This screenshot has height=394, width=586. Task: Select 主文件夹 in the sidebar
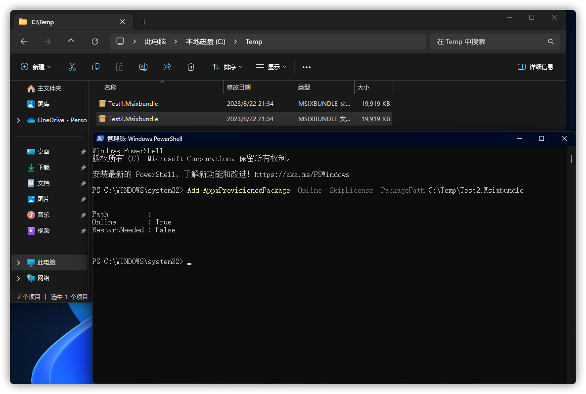point(50,88)
